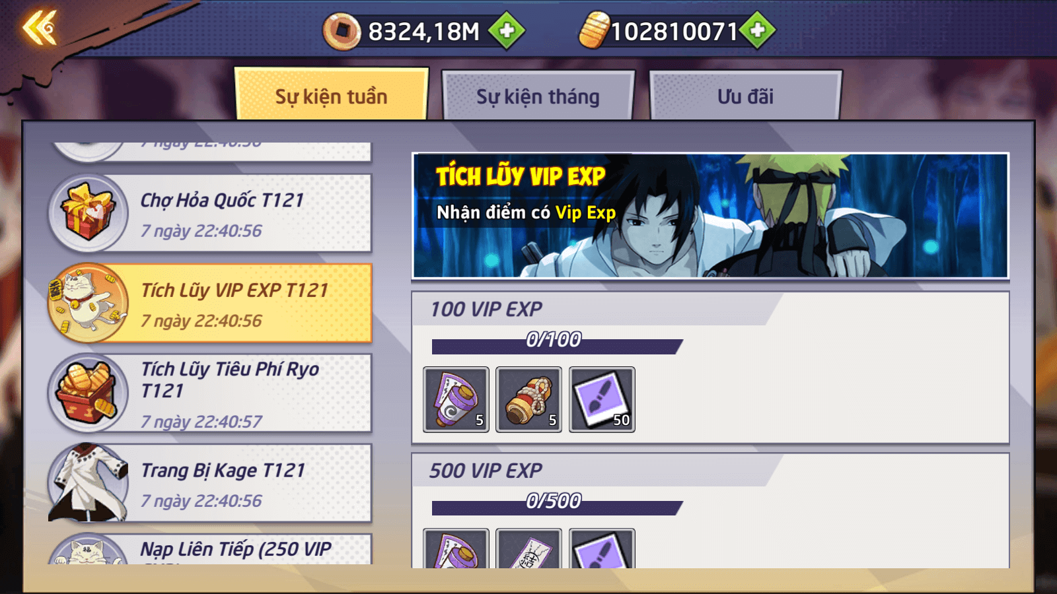Switch to the Sự kiện tháng tab
Image resolution: width=1057 pixels, height=594 pixels.
(538, 96)
